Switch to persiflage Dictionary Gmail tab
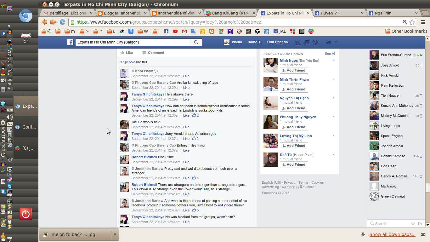This screenshot has width=430, height=242. click(x=68, y=13)
